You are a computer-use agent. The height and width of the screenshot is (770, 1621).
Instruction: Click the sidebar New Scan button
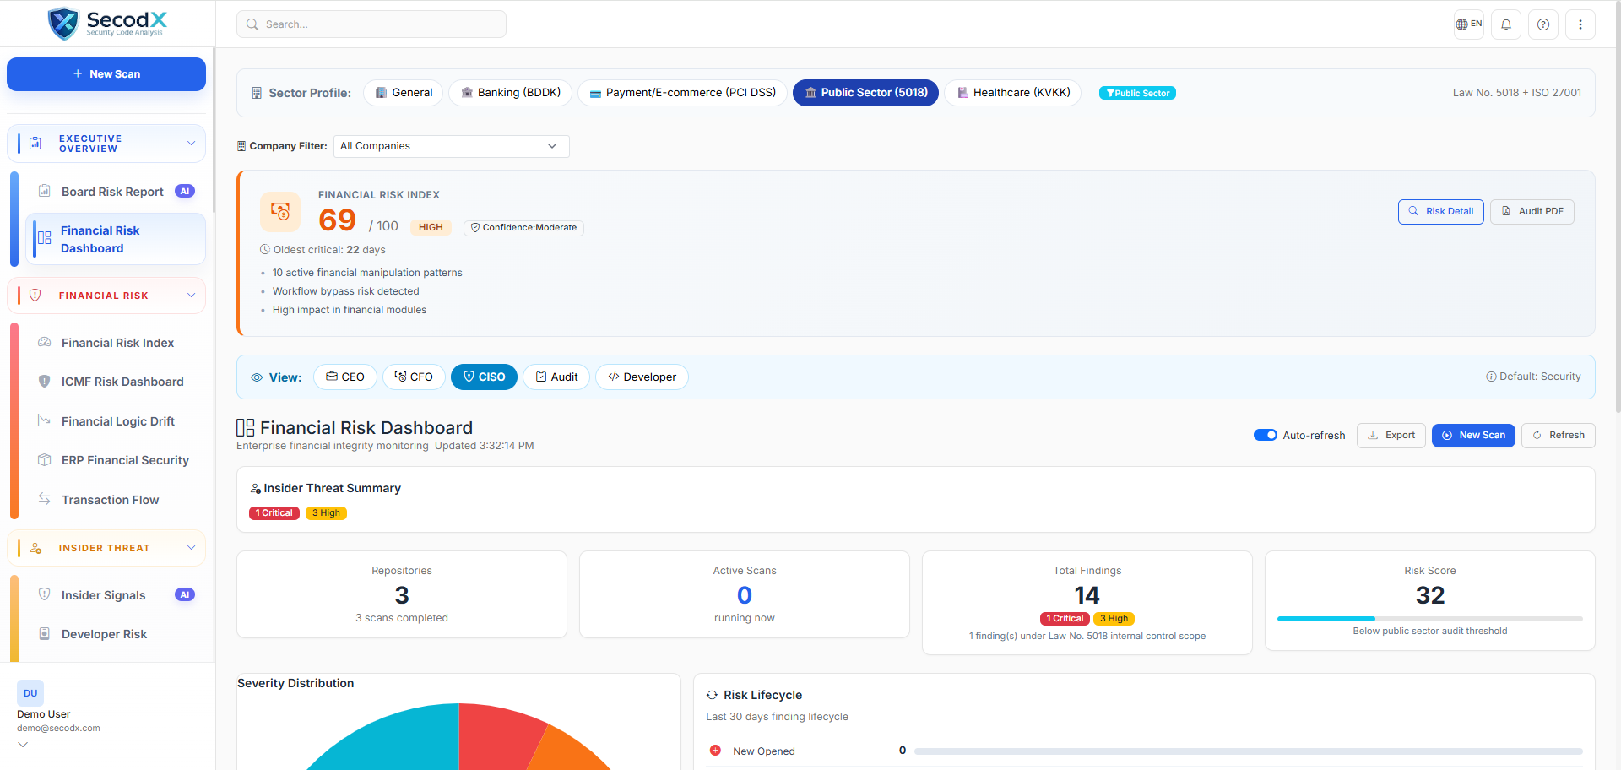106,74
